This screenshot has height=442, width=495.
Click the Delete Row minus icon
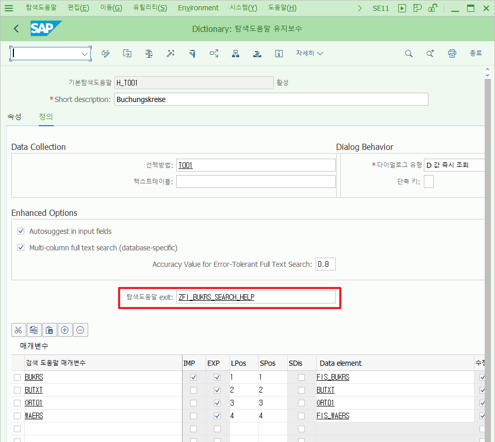coord(80,330)
